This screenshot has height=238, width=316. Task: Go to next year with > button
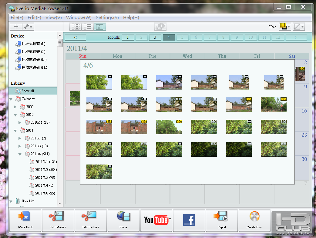click(x=296, y=37)
